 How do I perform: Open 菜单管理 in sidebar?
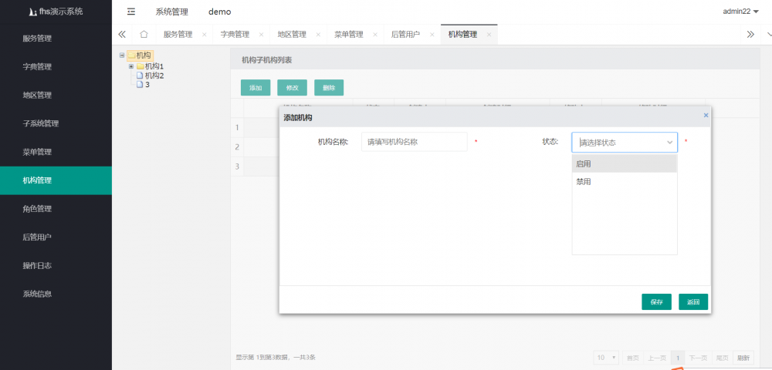point(56,152)
